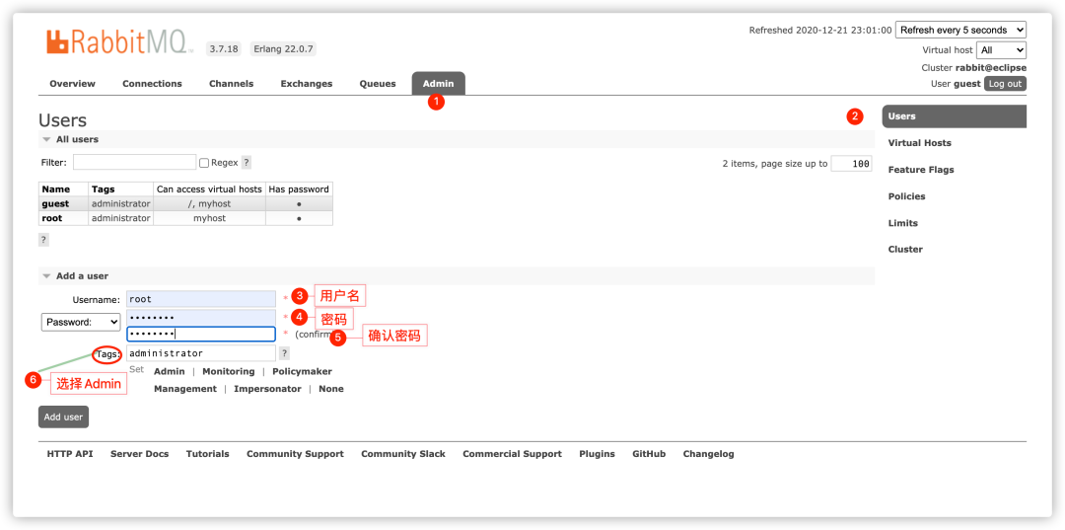Screen dimensions: 1065x530
Task: Click help icon below users table
Action: [43, 240]
